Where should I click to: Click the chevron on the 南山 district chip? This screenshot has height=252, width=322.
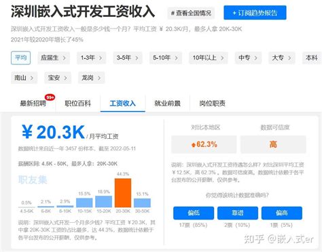click(x=32, y=78)
